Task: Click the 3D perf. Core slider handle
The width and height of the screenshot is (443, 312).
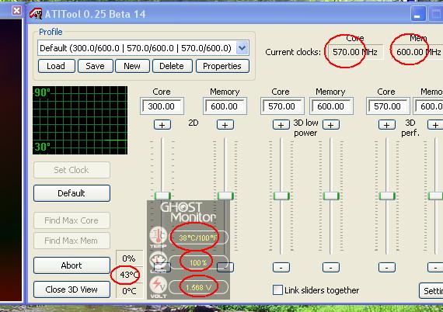Action: click(x=387, y=196)
